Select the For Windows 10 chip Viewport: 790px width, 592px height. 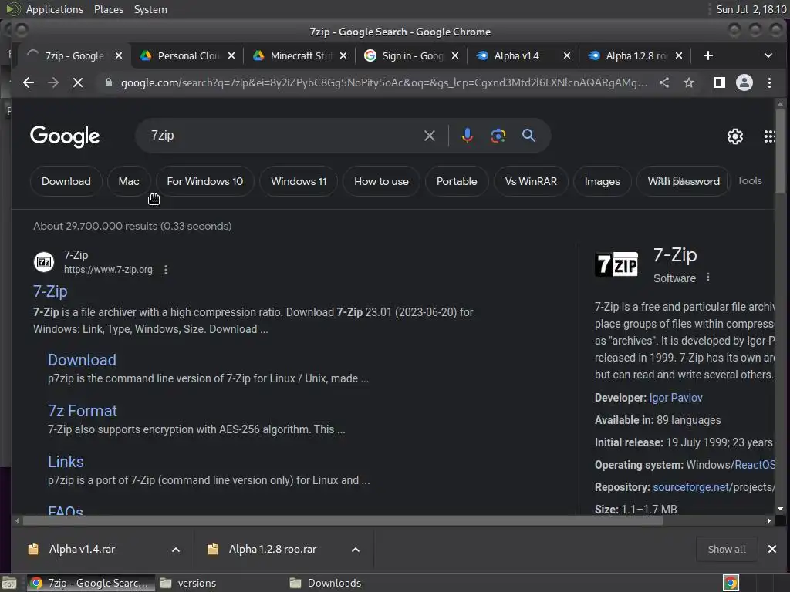click(204, 181)
